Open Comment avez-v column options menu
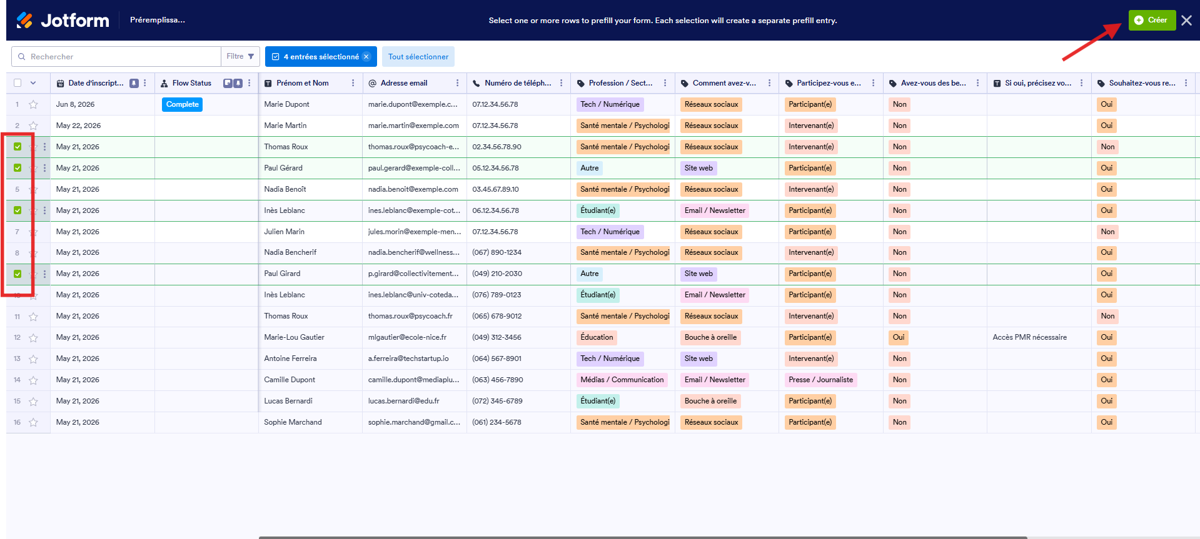 pyautogui.click(x=769, y=83)
